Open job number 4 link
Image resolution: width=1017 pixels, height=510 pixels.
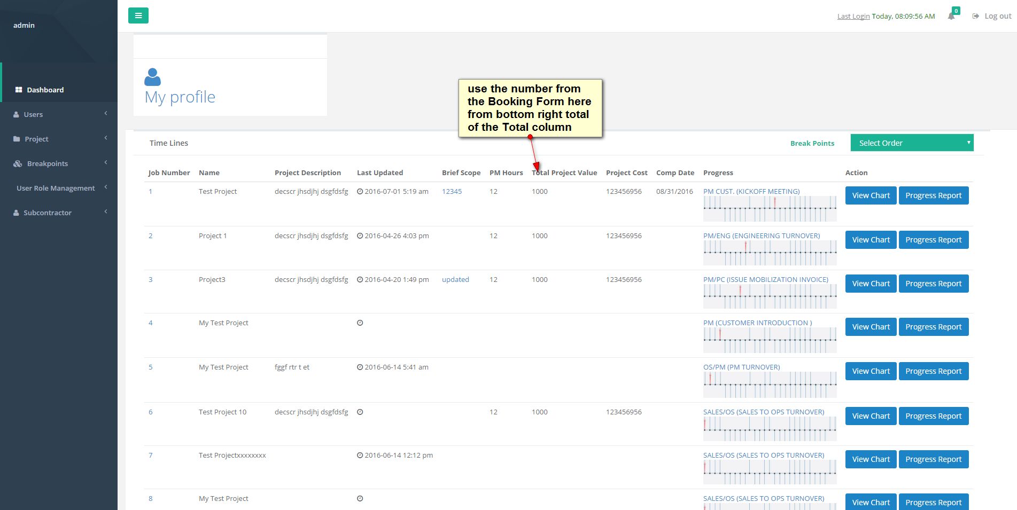point(151,323)
